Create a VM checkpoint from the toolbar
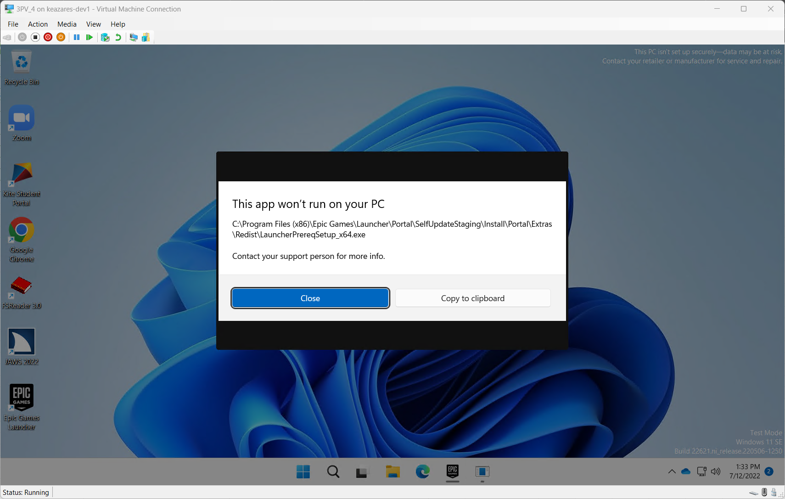The height and width of the screenshot is (499, 785). (105, 37)
